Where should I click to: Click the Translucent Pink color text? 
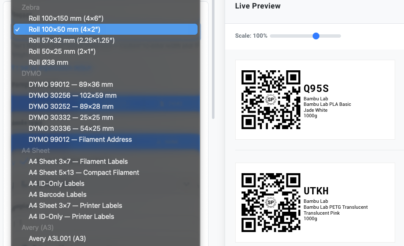coord(322,213)
